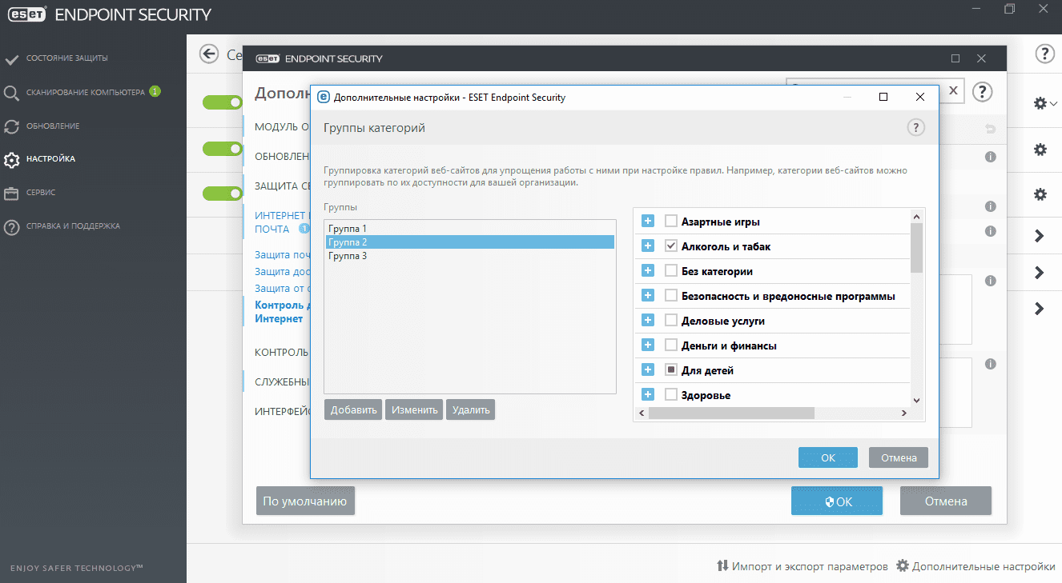Open the gear menu with the dropdown arrow
1062x583 pixels.
[1045, 103]
